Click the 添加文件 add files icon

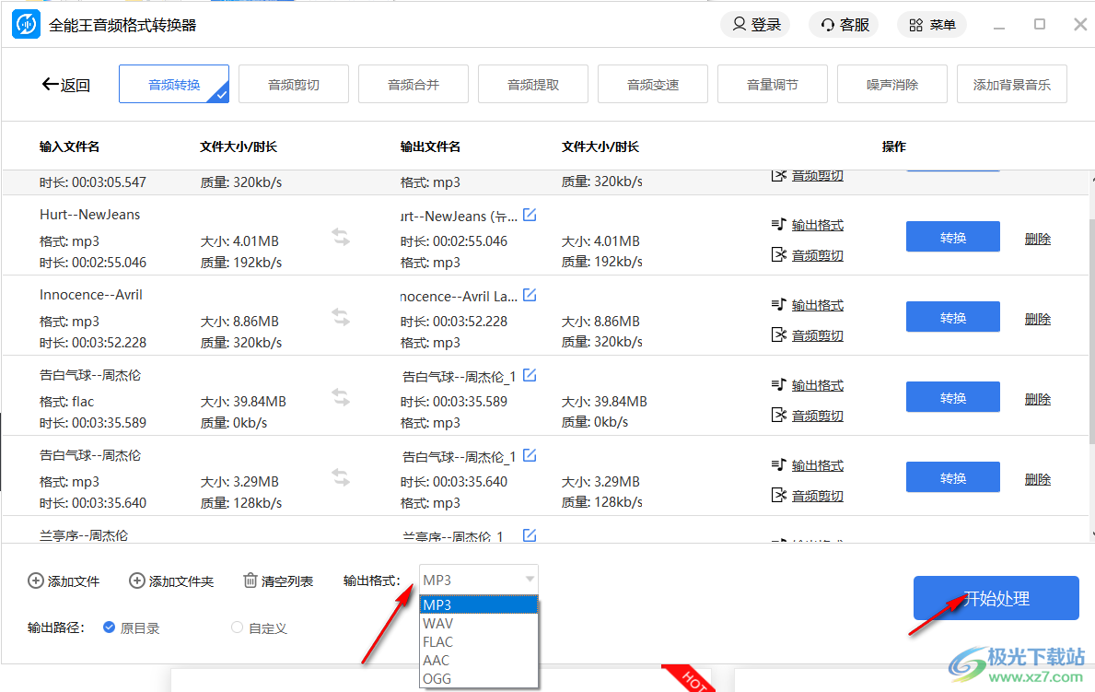click(x=33, y=581)
